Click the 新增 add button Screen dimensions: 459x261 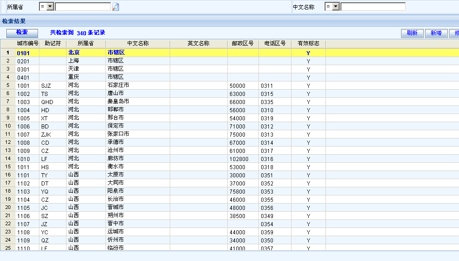(436, 33)
